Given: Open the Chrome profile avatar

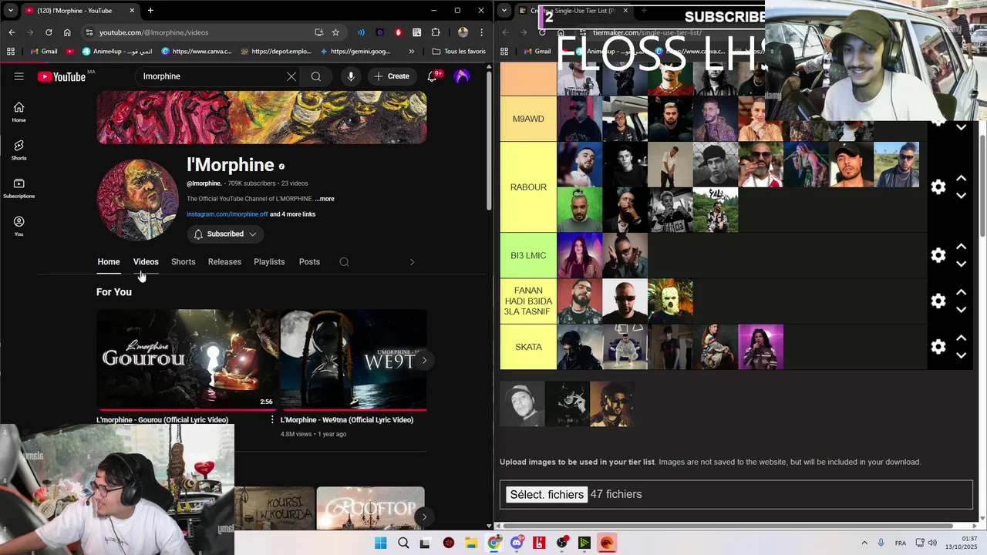Looking at the screenshot, I should pos(463,32).
